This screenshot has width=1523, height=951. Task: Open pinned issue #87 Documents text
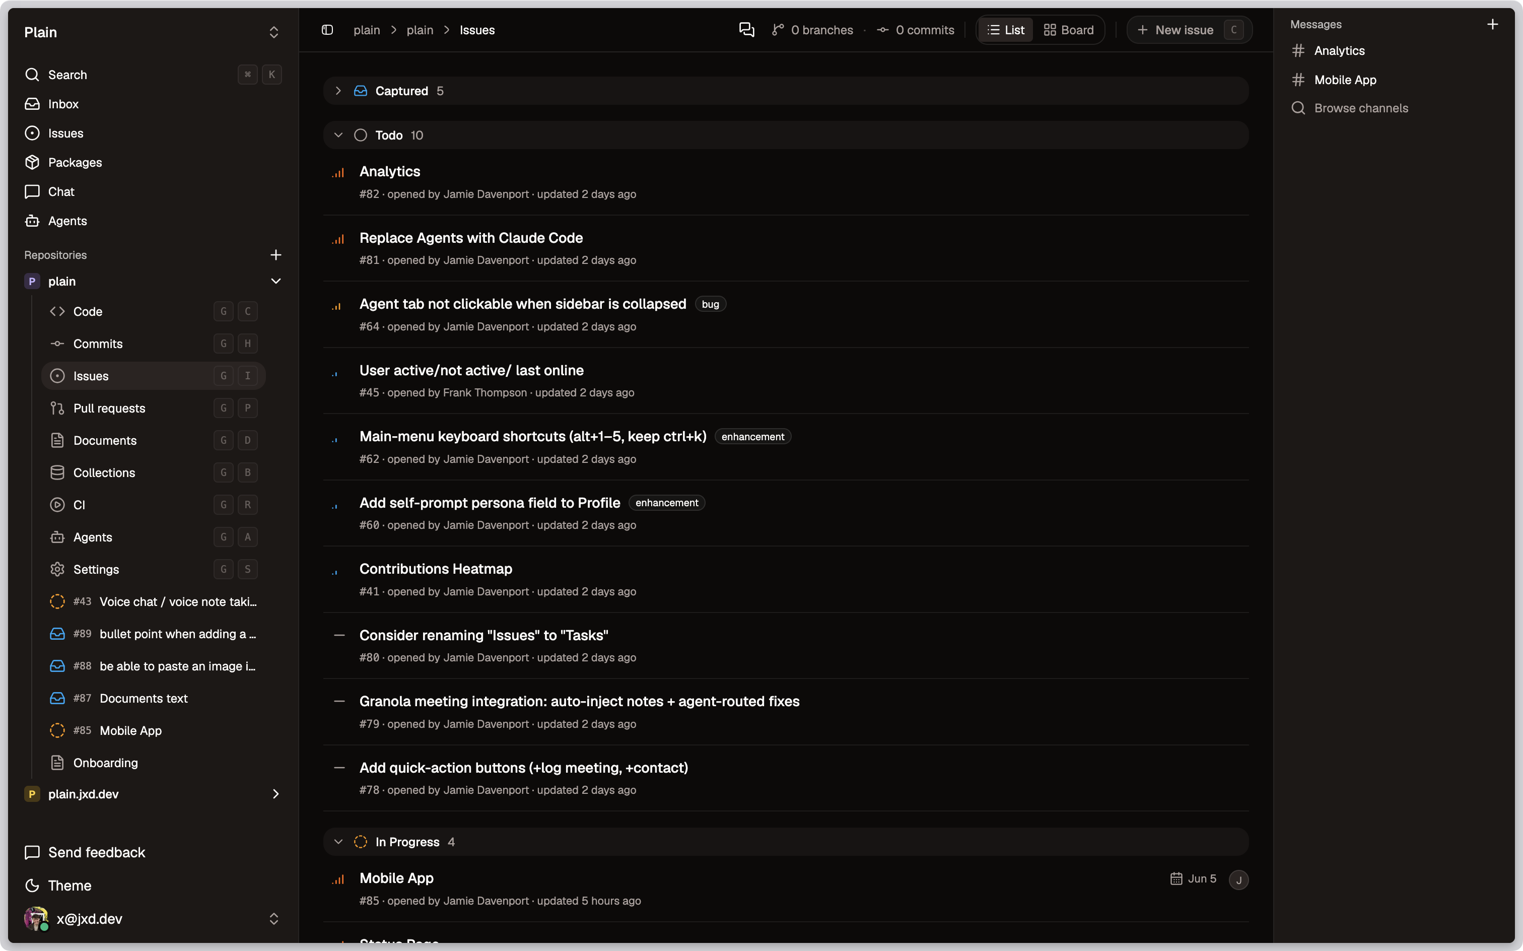pyautogui.click(x=153, y=698)
